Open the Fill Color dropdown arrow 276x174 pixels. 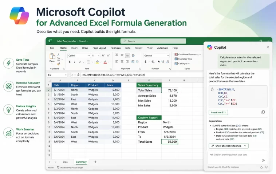point(101,62)
